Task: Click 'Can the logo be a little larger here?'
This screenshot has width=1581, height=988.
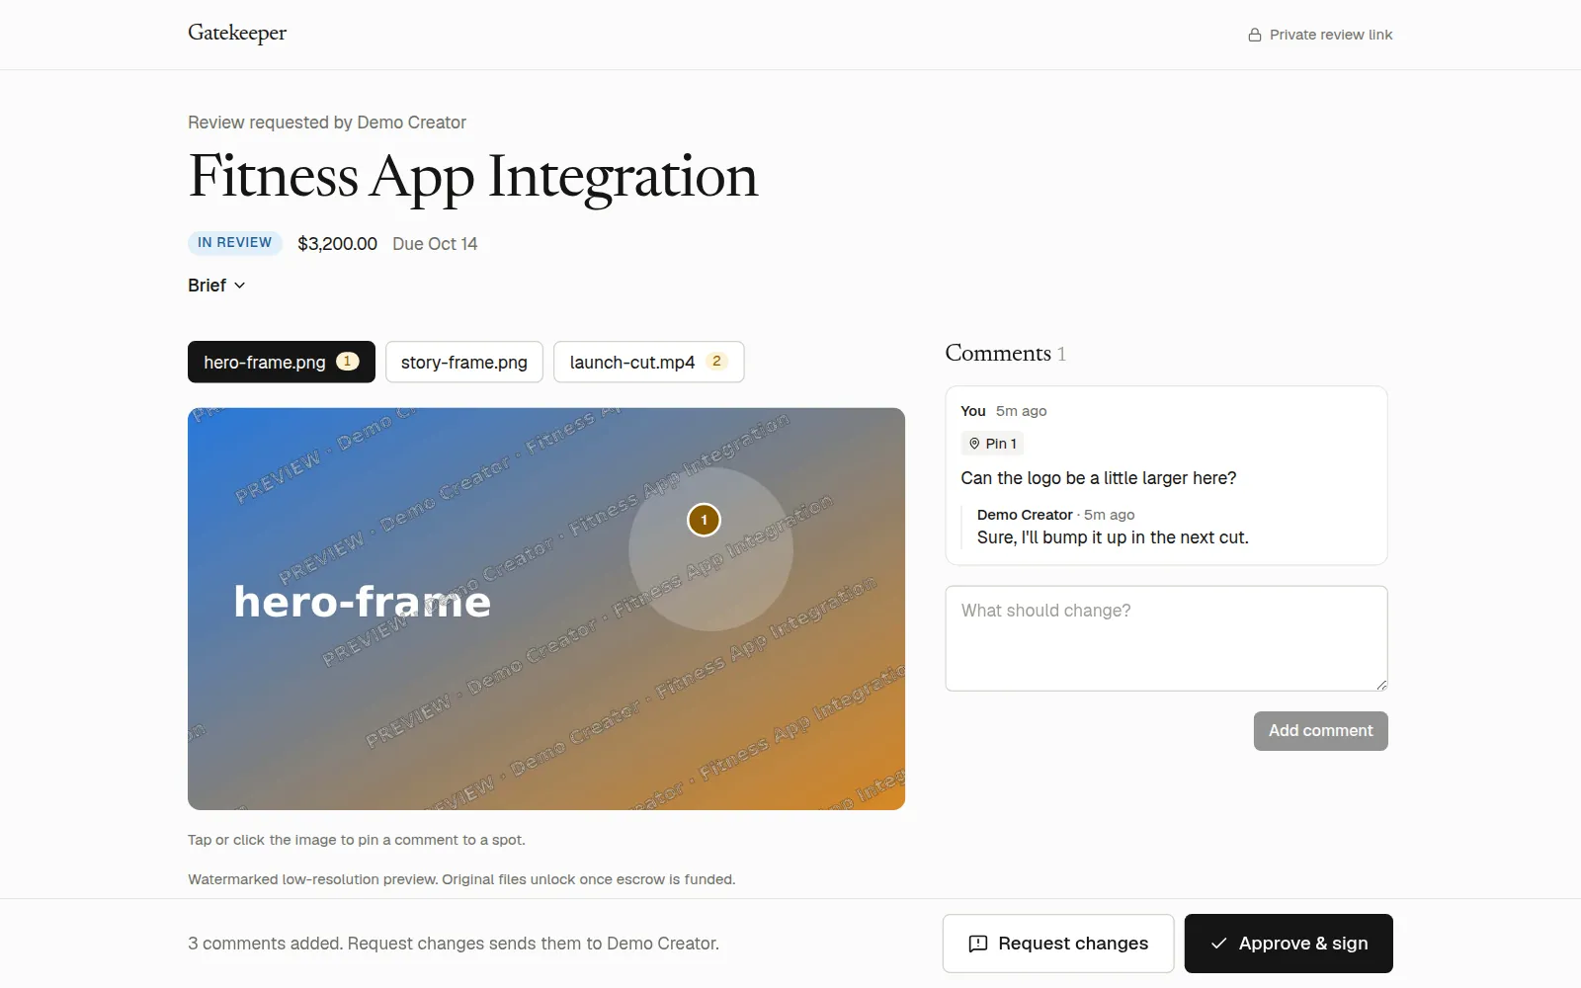Action: (1099, 478)
